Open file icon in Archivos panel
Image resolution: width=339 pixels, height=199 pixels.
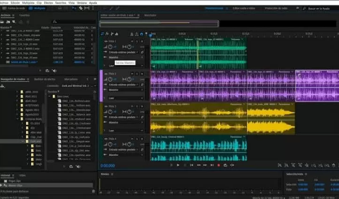pos(2,22)
